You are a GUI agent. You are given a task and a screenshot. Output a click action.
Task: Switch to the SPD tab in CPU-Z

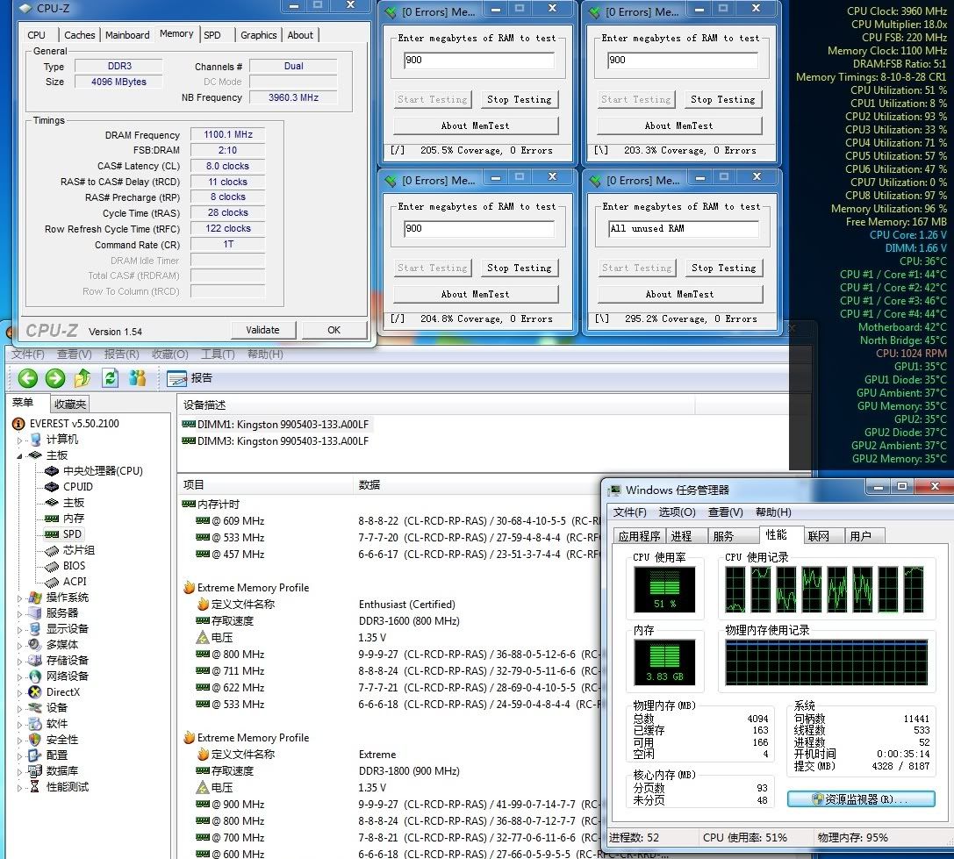(212, 35)
